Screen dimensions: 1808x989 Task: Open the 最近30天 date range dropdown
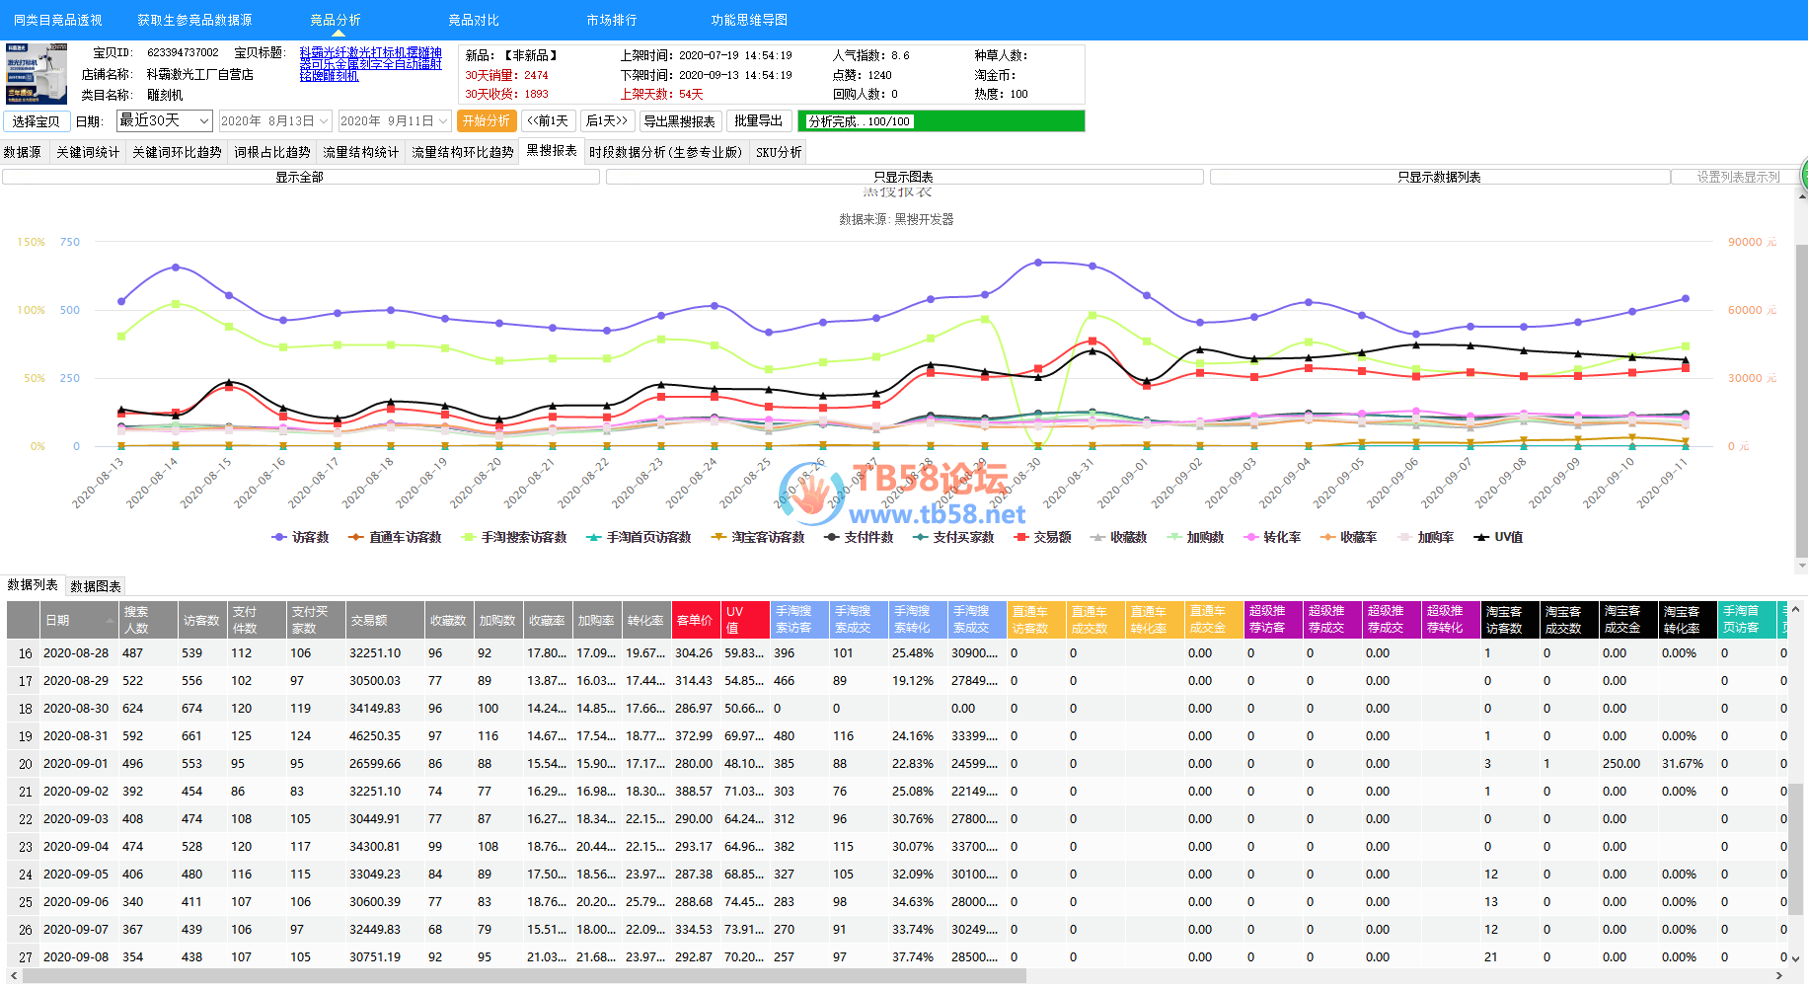[204, 121]
